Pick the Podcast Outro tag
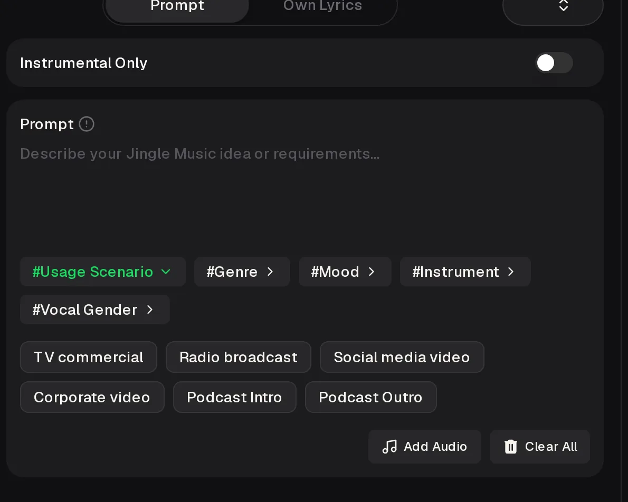Image resolution: width=628 pixels, height=502 pixels. 371,397
